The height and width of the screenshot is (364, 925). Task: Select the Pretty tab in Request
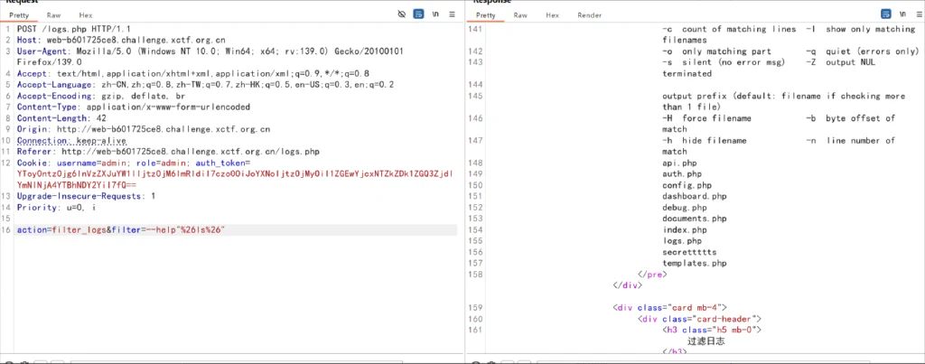(x=19, y=15)
